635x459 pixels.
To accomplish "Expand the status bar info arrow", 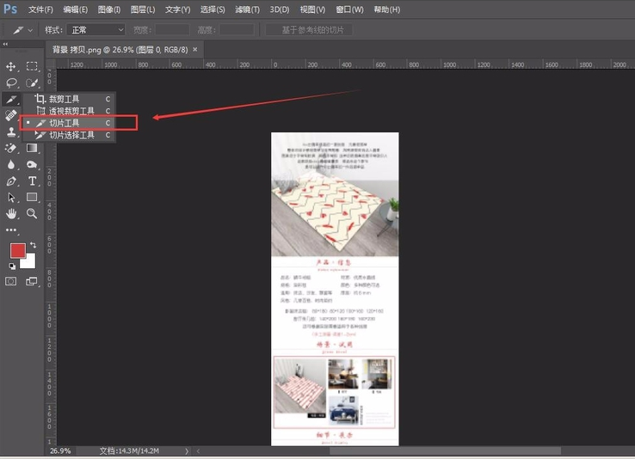I will pos(187,450).
